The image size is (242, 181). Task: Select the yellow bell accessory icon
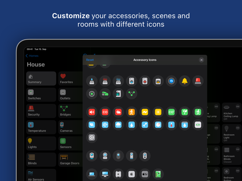[185, 81]
